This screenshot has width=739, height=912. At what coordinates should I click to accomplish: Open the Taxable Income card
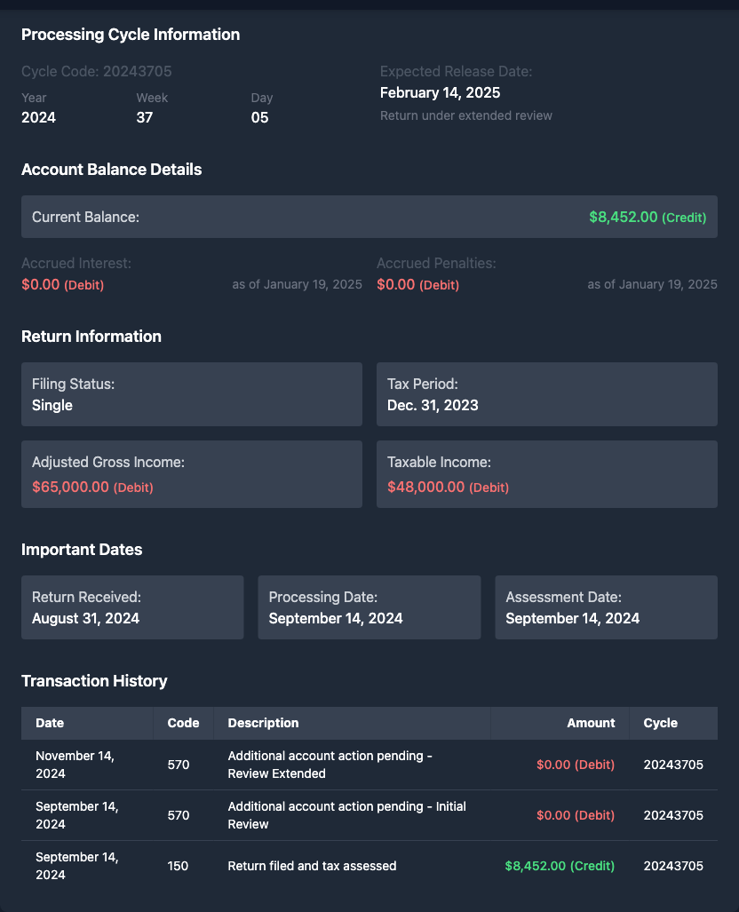click(546, 474)
